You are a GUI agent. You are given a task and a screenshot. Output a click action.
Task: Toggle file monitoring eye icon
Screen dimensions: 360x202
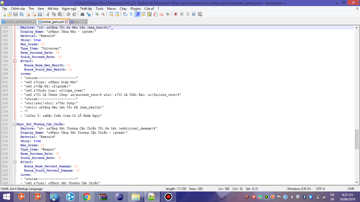[168, 14]
